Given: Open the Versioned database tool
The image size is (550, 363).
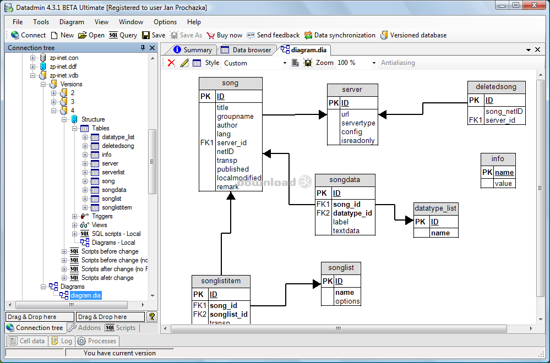Looking at the screenshot, I should tap(413, 35).
